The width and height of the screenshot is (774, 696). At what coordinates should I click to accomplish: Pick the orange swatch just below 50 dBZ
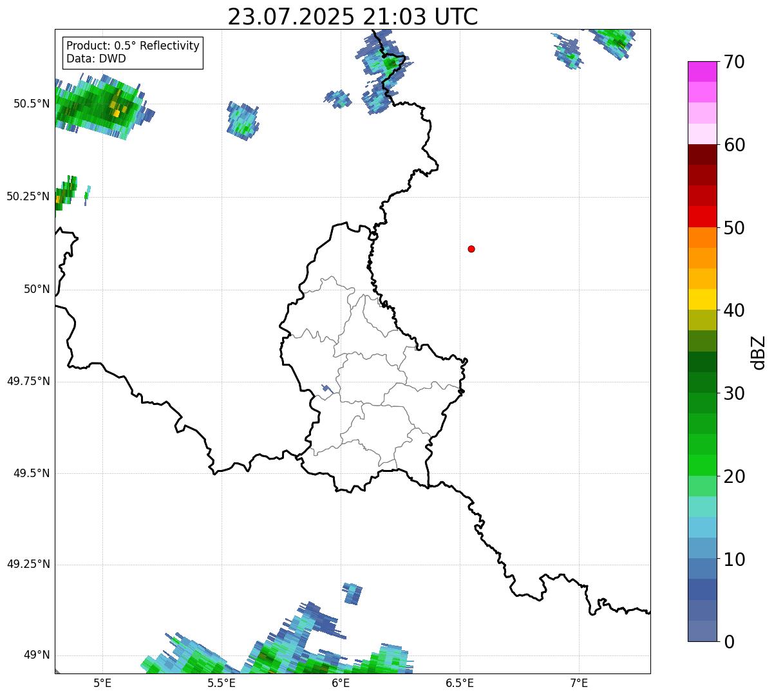[x=703, y=238]
